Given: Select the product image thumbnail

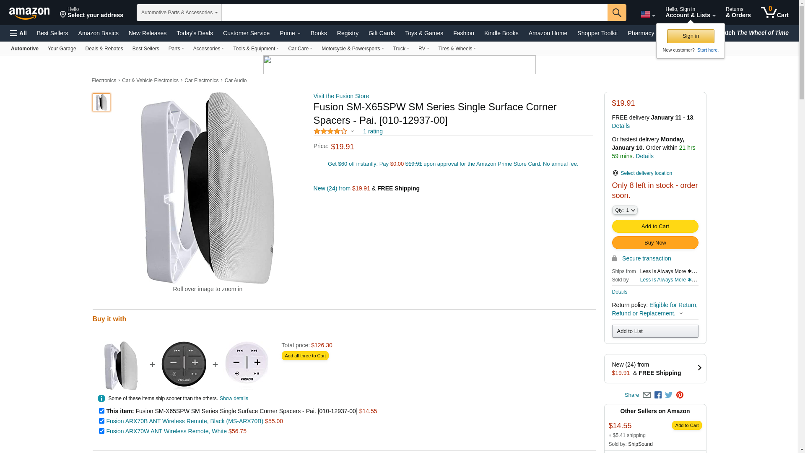Looking at the screenshot, I should (101, 102).
